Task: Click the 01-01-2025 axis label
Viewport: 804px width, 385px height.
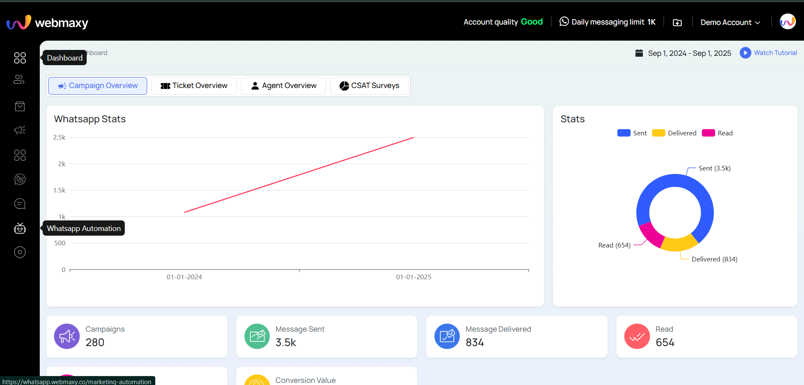Action: coord(414,277)
